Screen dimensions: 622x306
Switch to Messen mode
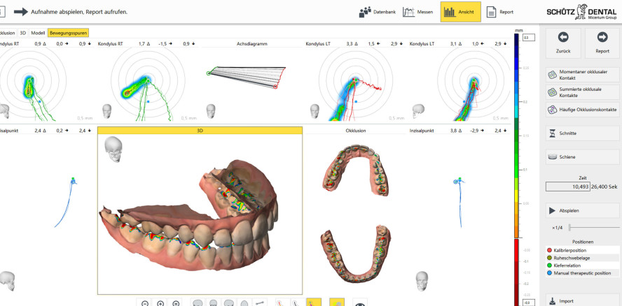tap(417, 12)
